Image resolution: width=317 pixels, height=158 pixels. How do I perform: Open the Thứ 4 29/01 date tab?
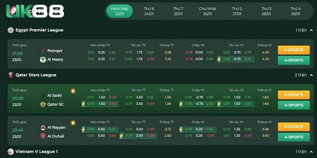295,11
